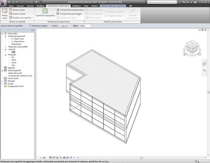Open the Collabora ribbon tab
The height and width of the screenshot is (163, 210).
point(76,6)
